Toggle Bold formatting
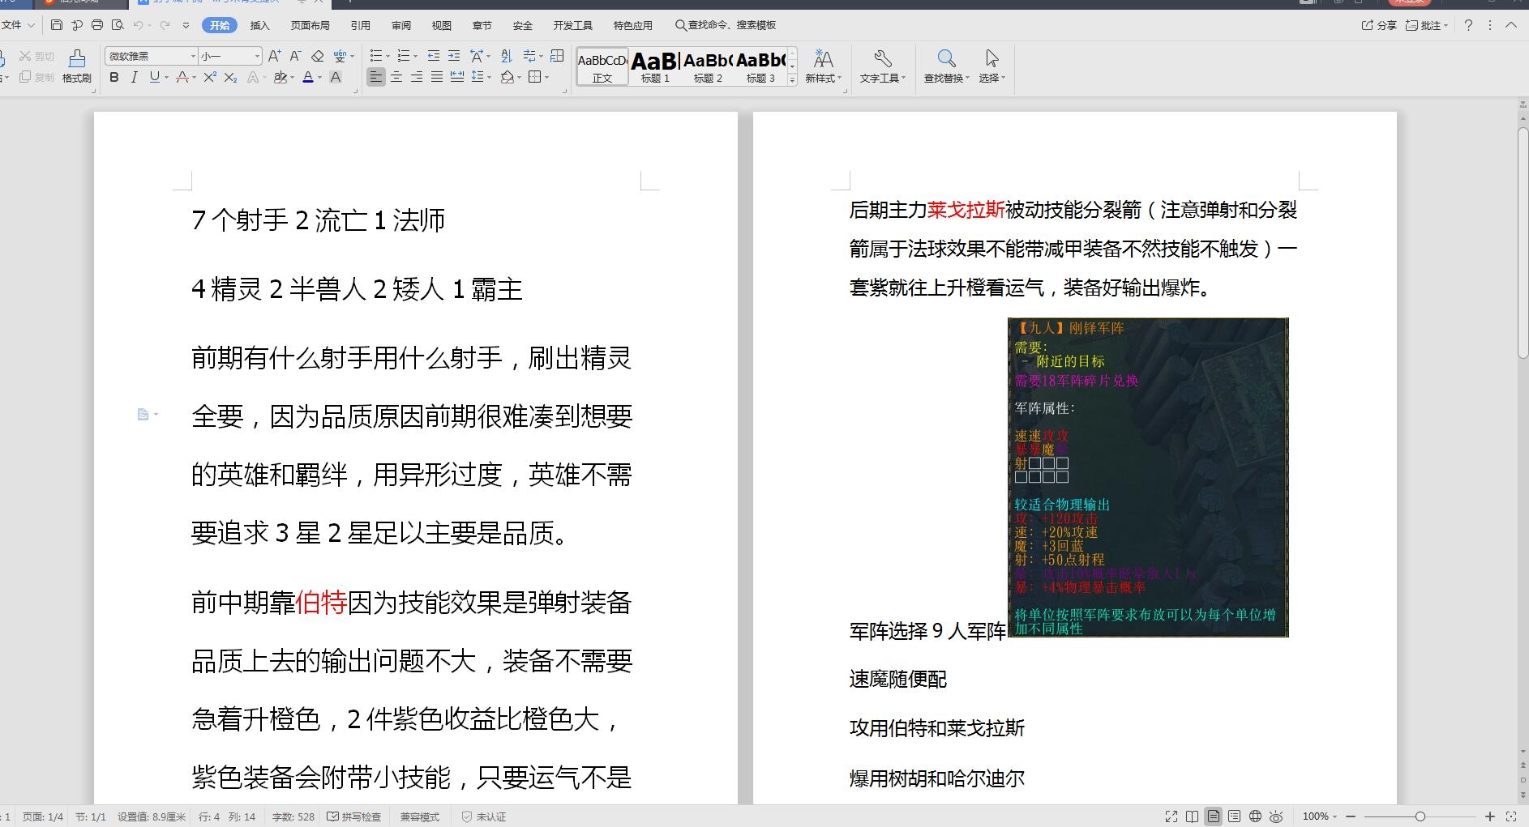Image resolution: width=1529 pixels, height=827 pixels. (114, 77)
